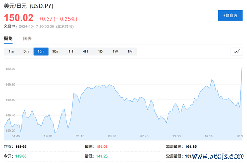Viewport: 247px width, 163px height.
Task: Select the 5m interval
Action: (26, 51)
